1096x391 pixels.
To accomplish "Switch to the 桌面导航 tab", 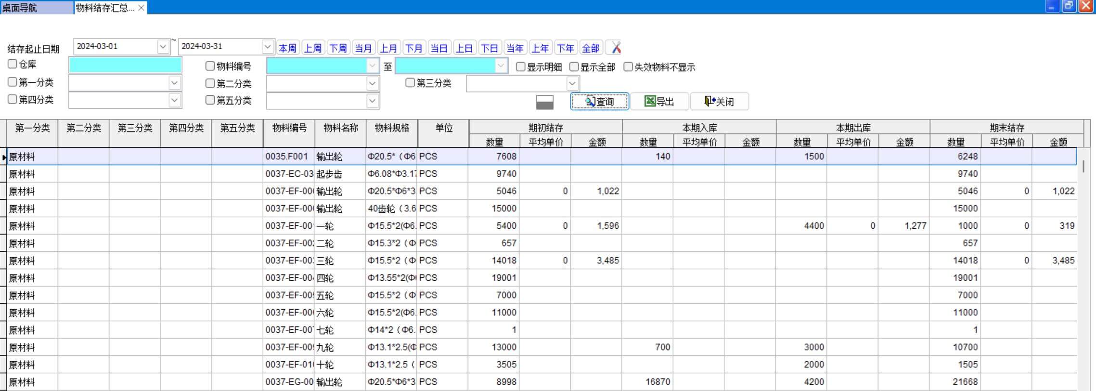I will [x=37, y=8].
